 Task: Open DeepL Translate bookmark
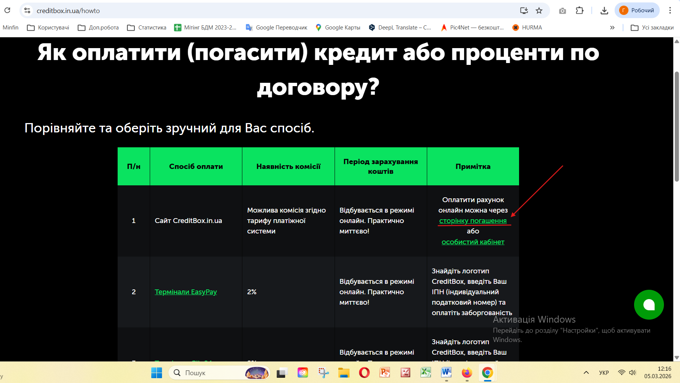tap(400, 28)
